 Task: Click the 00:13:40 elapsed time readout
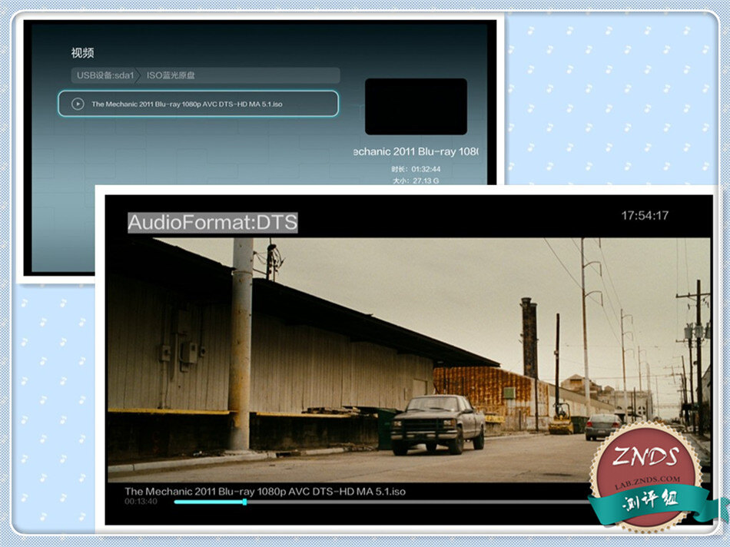click(x=141, y=502)
